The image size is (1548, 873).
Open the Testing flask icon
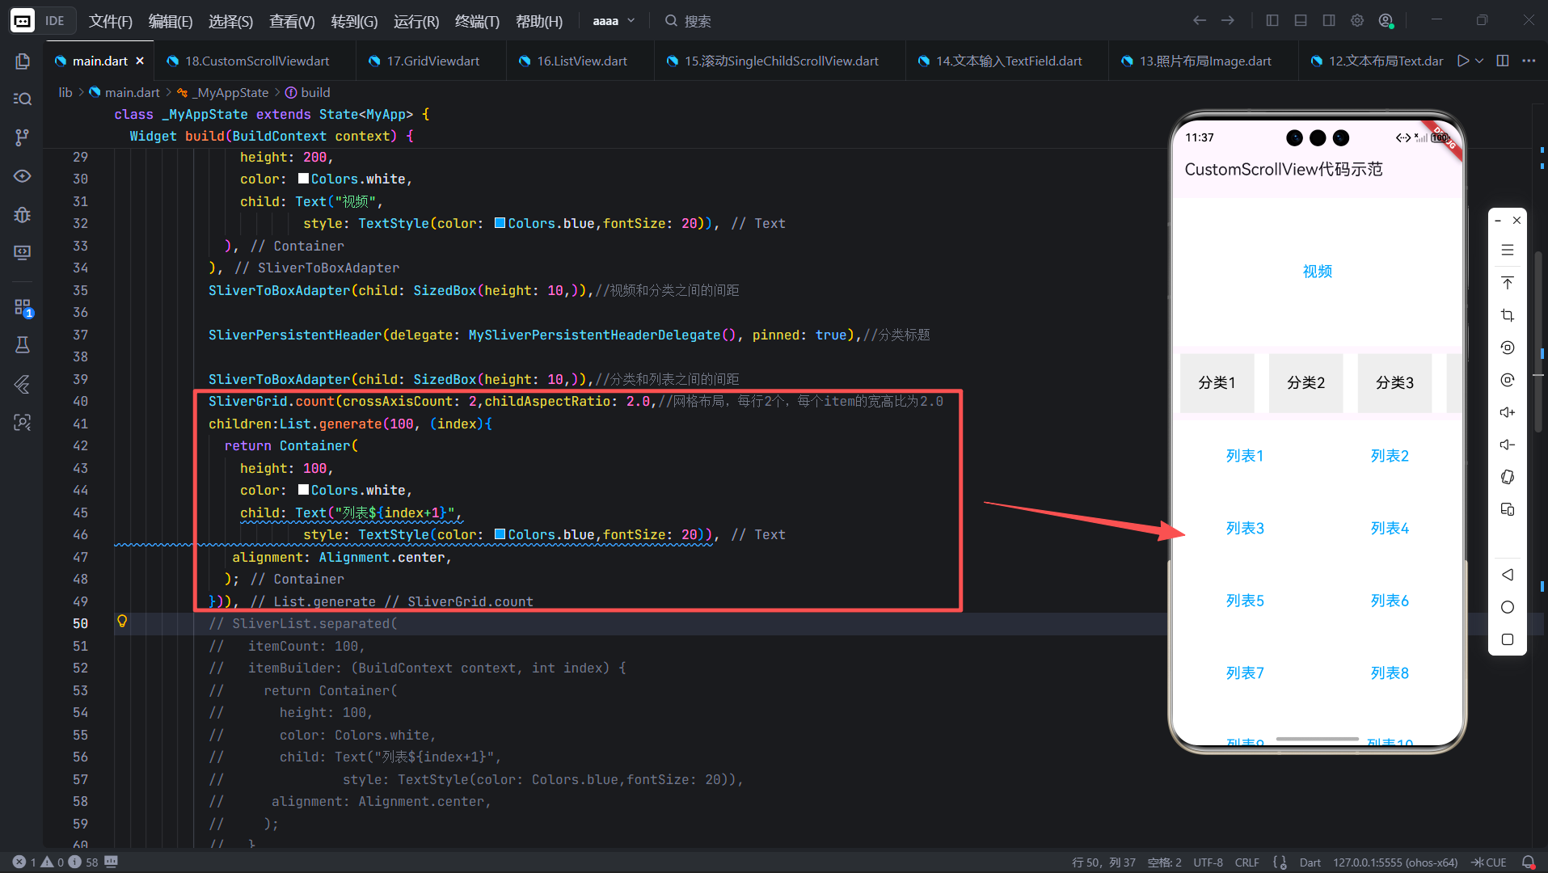point(23,345)
